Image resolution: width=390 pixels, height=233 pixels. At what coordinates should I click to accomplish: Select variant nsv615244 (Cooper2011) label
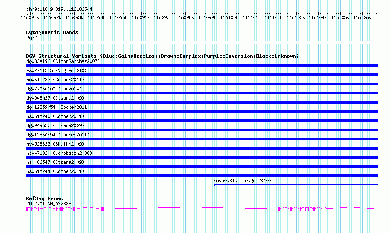(55, 171)
